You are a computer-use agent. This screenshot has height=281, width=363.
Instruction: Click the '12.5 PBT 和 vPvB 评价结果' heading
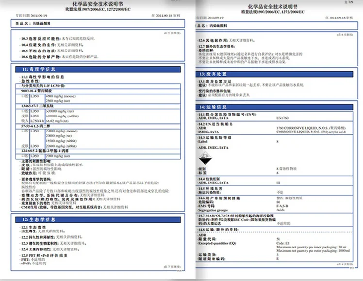pos(44,256)
